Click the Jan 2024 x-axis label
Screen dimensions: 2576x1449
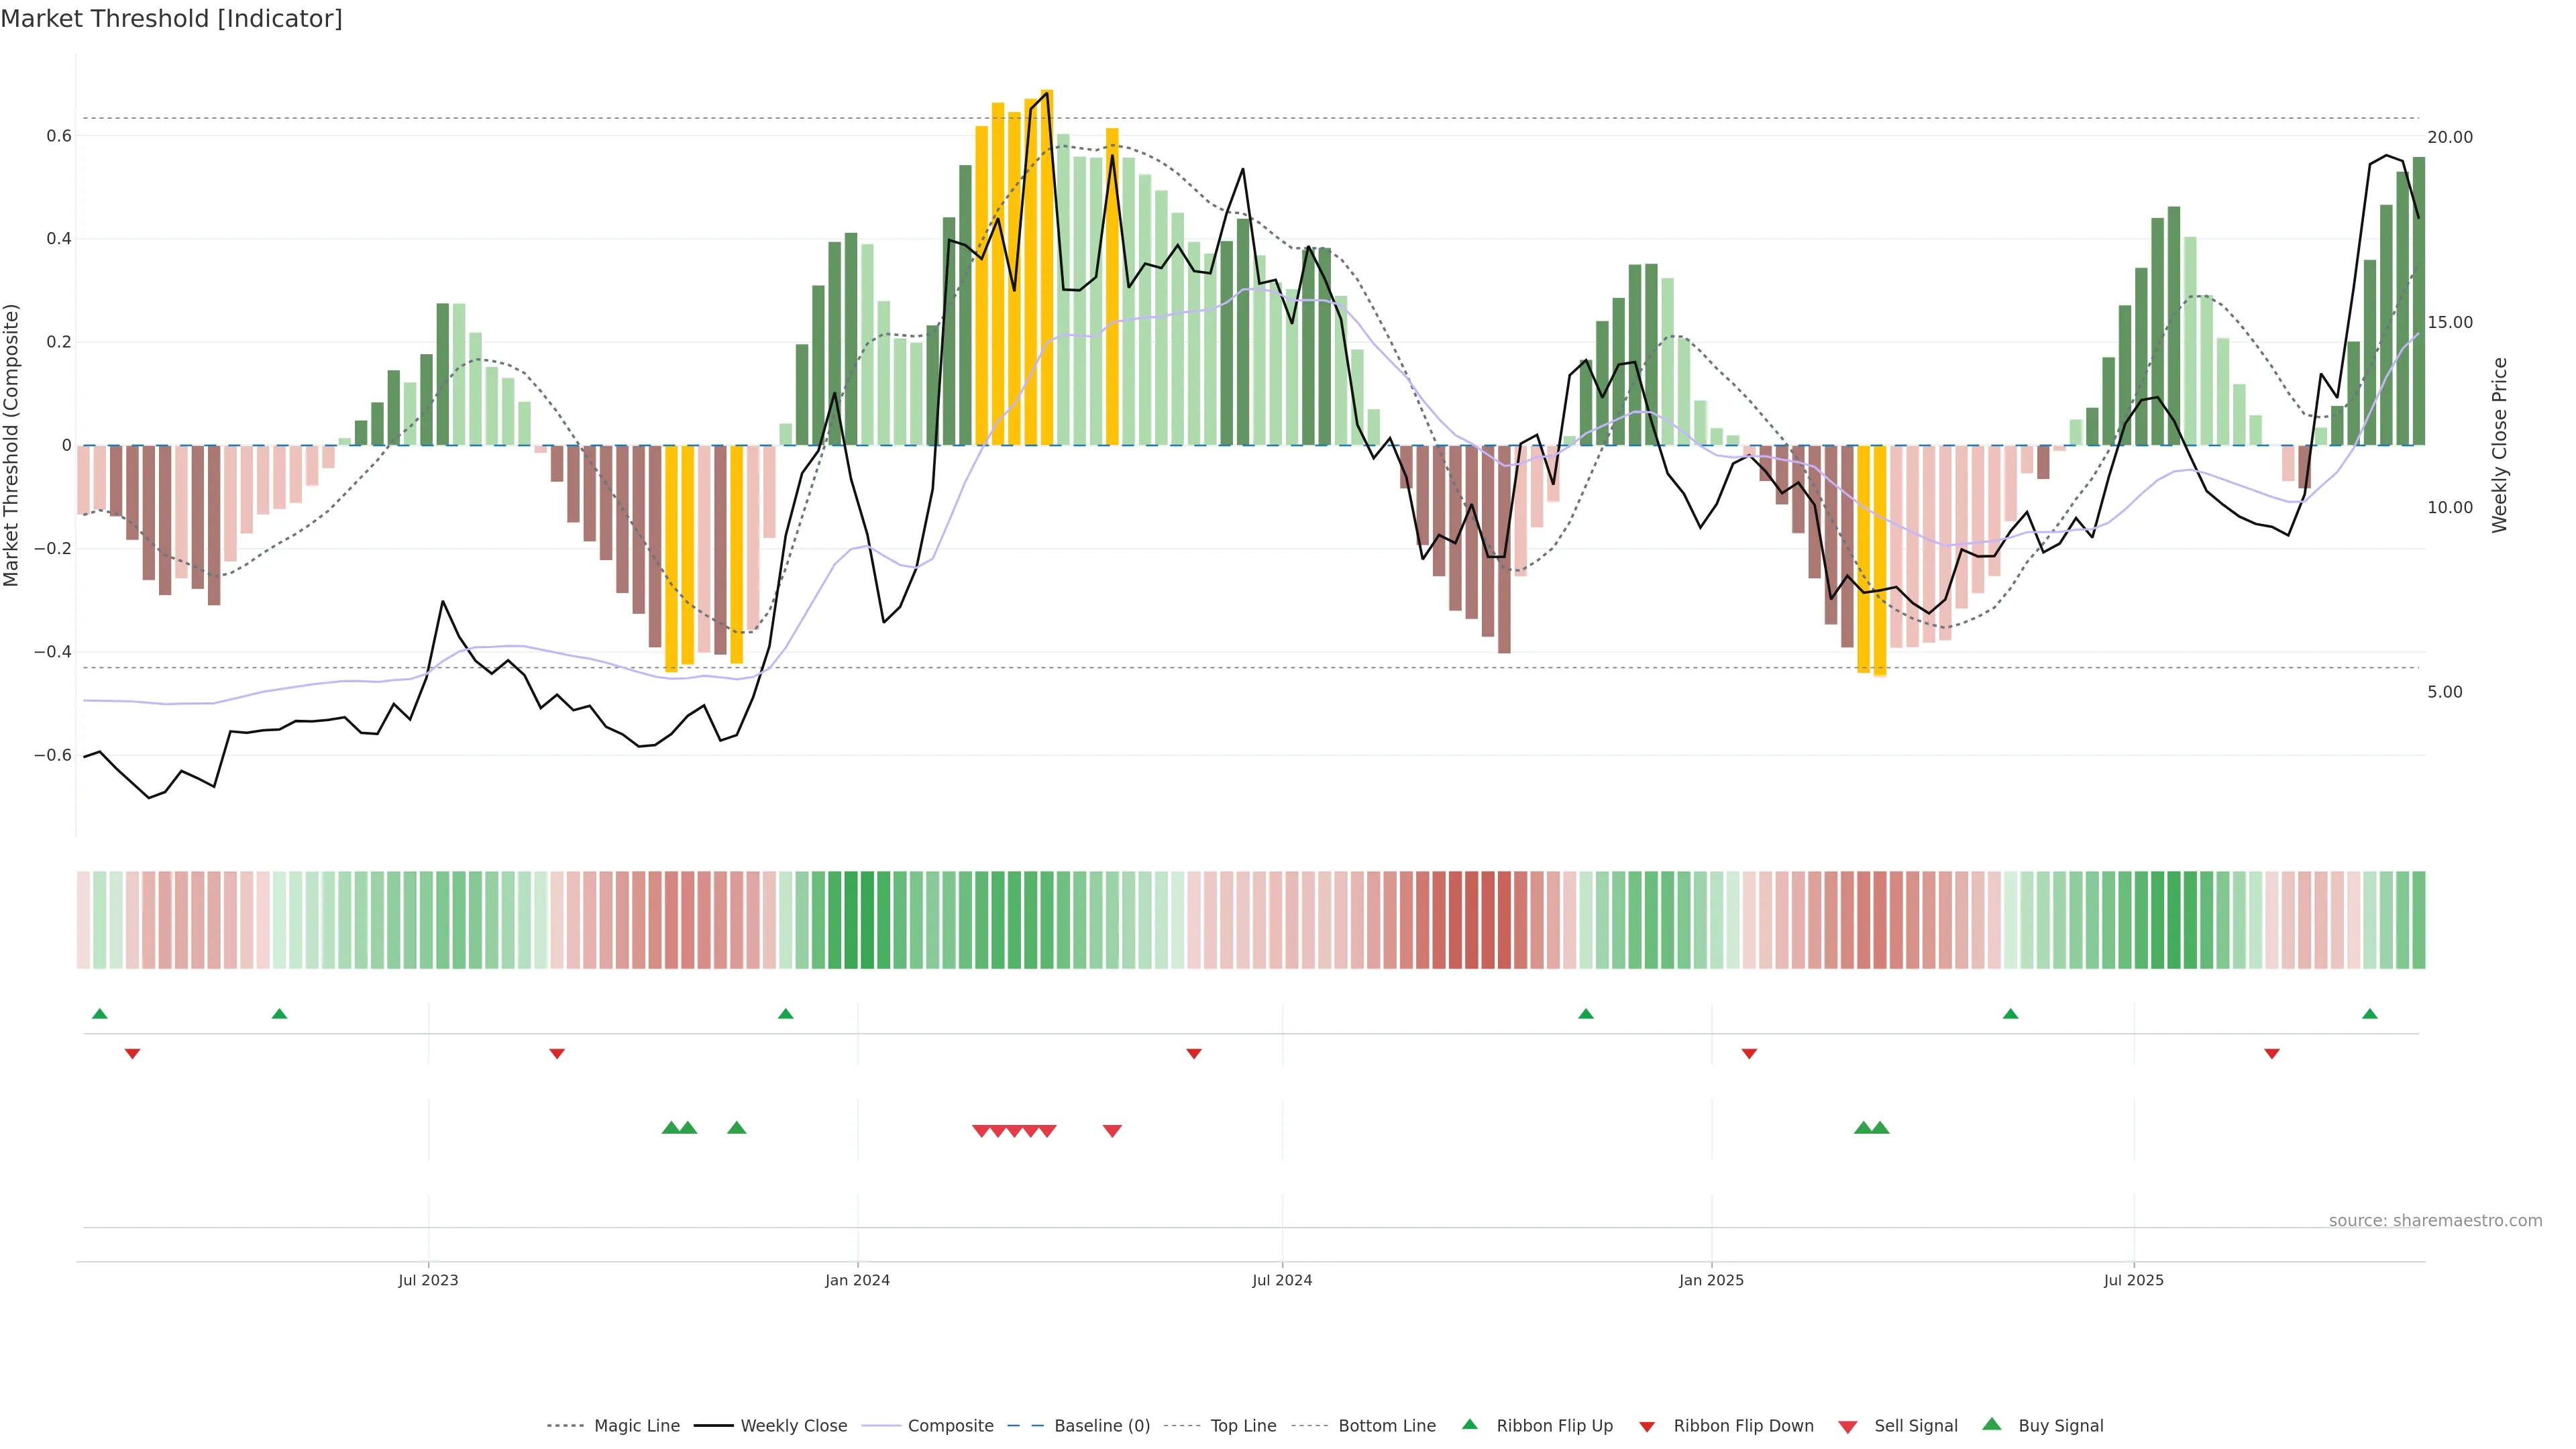click(x=857, y=1280)
